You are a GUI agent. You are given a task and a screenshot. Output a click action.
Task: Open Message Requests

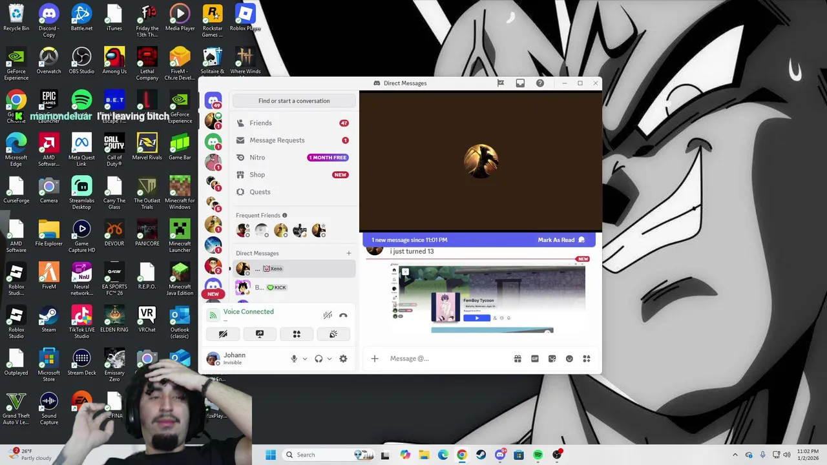[293, 140]
